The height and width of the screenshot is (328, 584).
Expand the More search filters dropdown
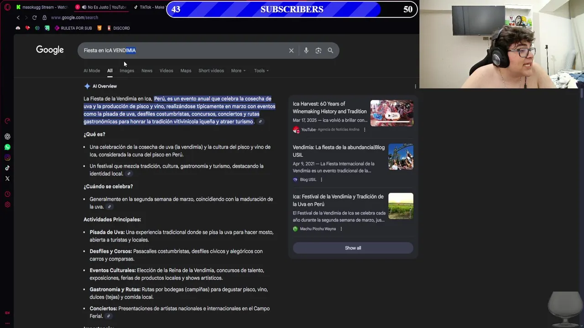pos(238,71)
